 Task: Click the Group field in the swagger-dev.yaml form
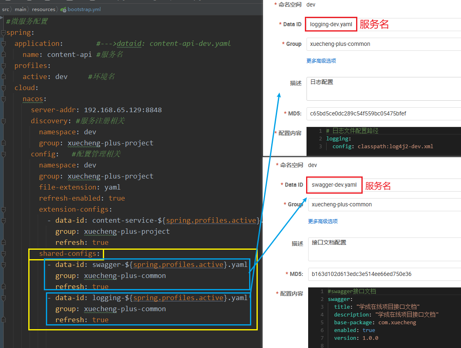(384, 204)
